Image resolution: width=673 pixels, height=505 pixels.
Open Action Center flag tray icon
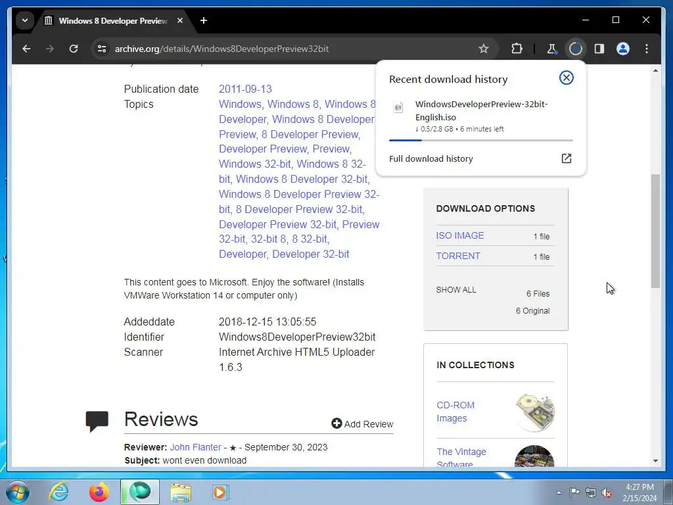(574, 493)
